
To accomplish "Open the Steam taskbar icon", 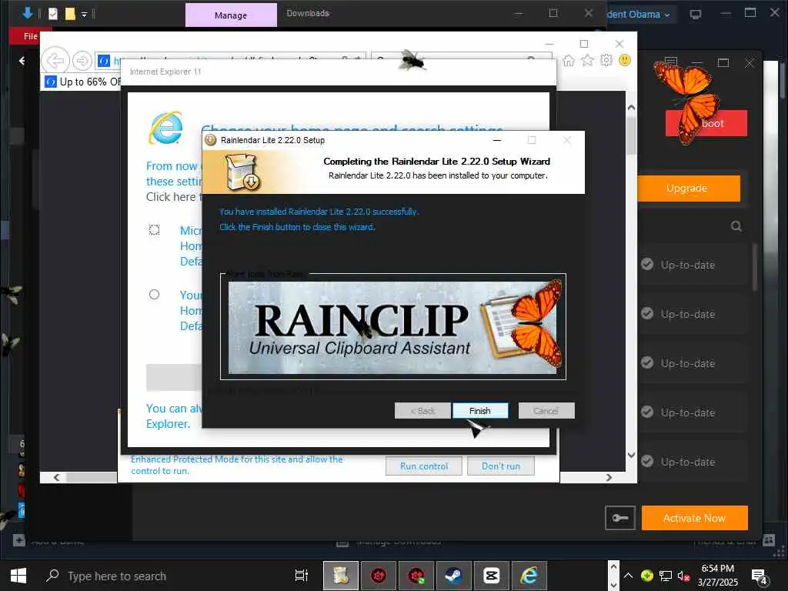I will (454, 576).
